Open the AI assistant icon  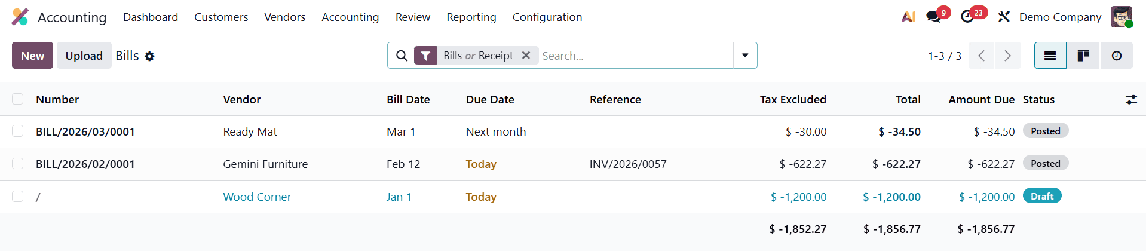(908, 17)
